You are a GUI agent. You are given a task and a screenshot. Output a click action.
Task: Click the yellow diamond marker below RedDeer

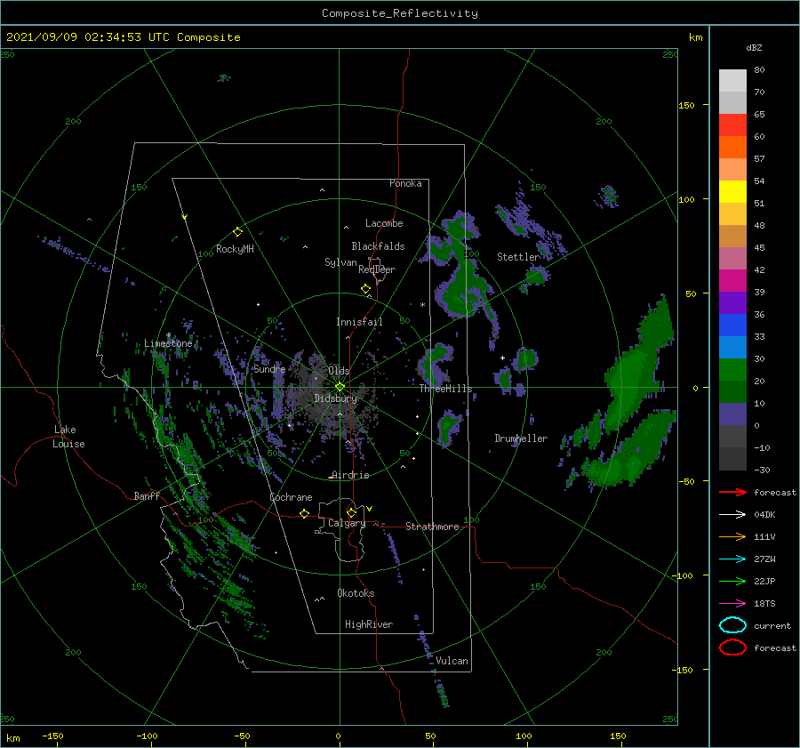[366, 289]
